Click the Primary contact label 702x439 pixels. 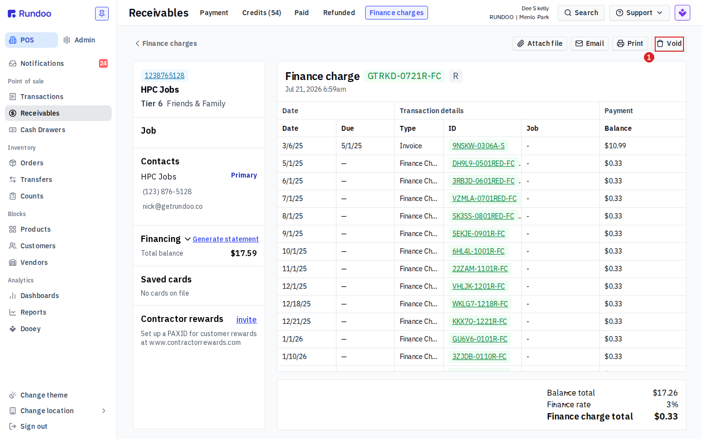(244, 175)
